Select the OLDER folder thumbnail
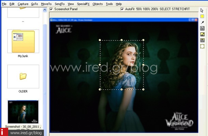The width and height of the screenshot is (208, 136). [x=23, y=76]
